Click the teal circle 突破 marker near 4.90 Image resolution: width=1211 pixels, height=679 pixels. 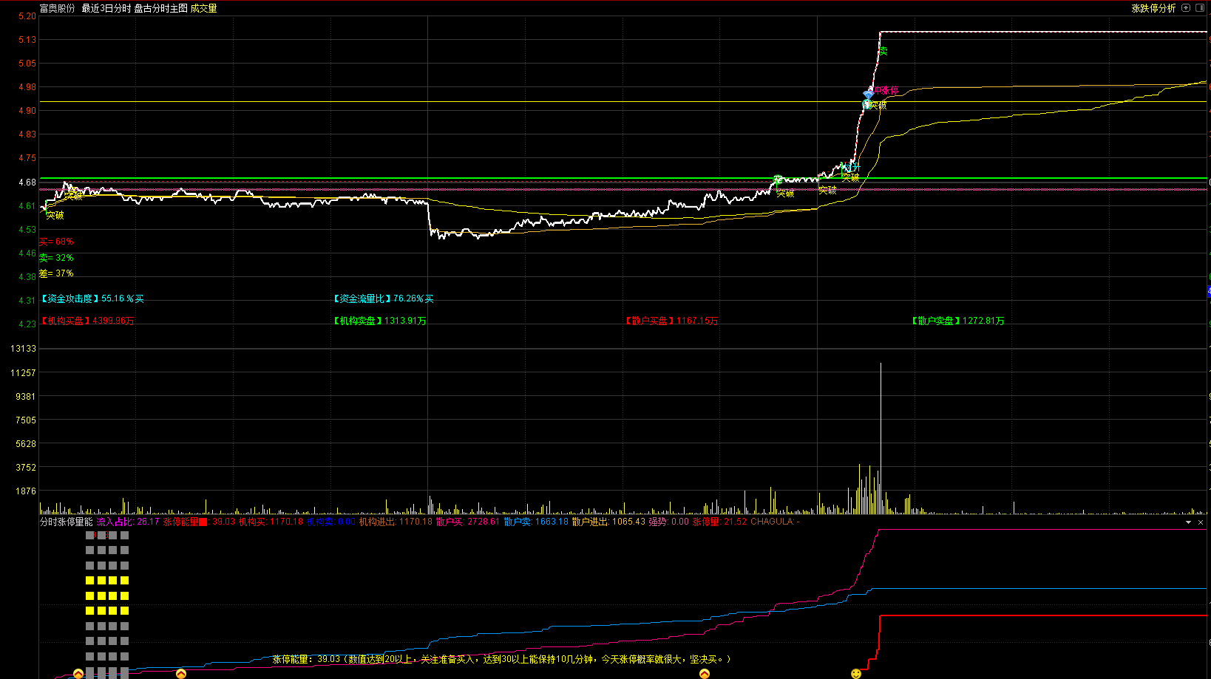(x=866, y=105)
